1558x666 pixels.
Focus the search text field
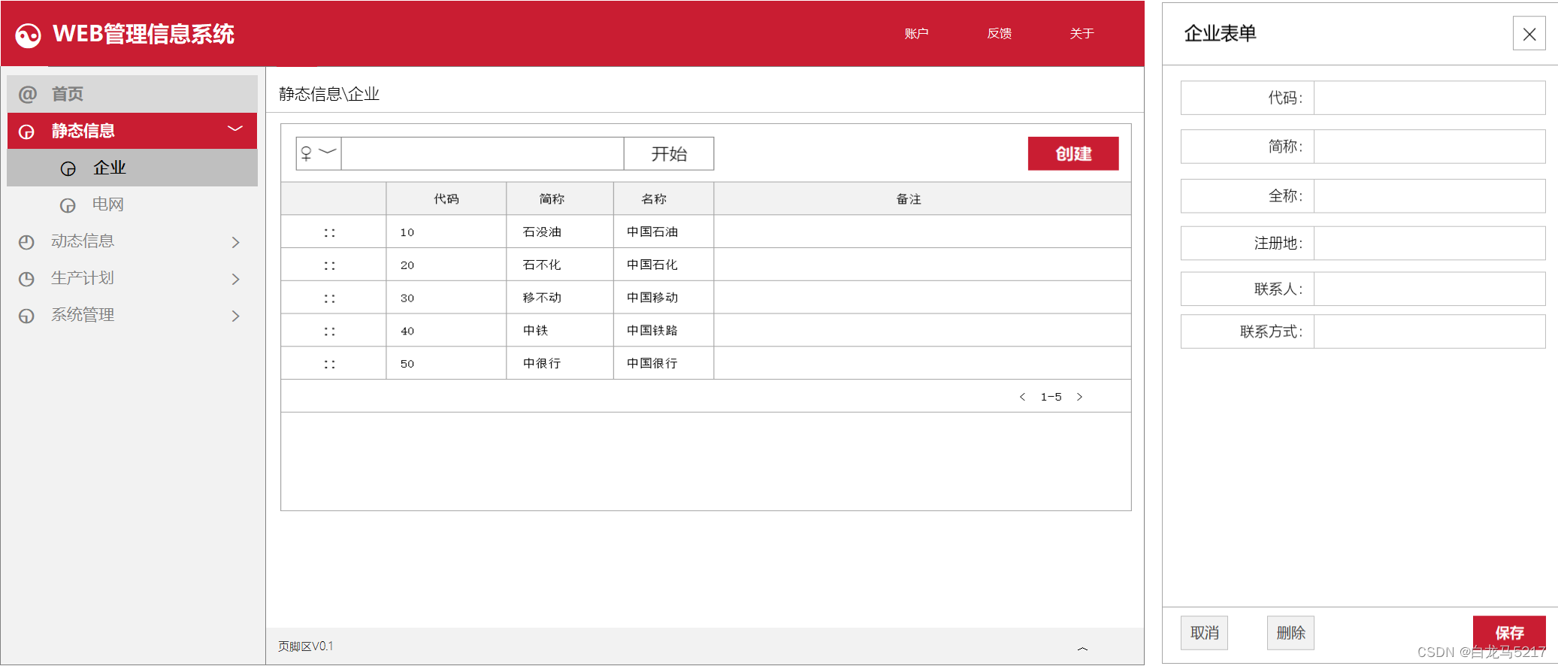(x=483, y=153)
